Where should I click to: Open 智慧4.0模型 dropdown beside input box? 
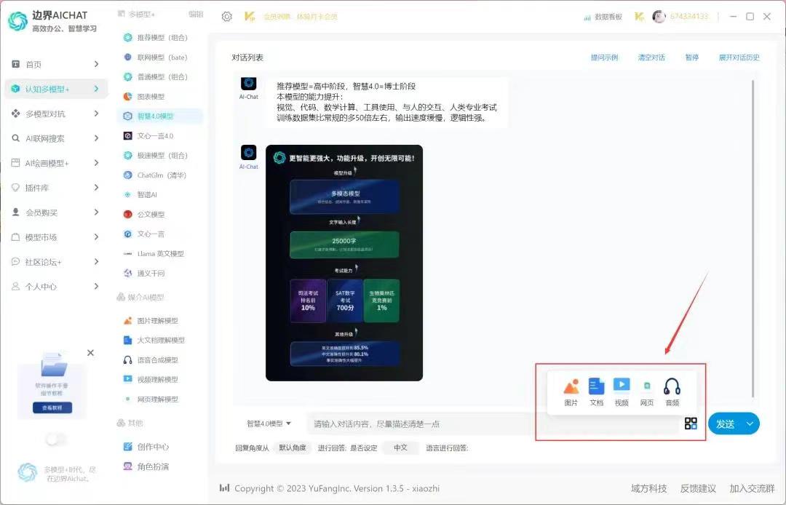coord(269,424)
